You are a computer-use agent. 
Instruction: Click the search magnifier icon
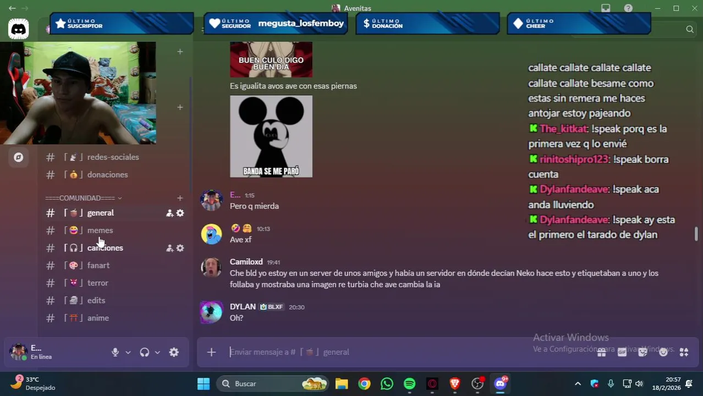pos(690,29)
